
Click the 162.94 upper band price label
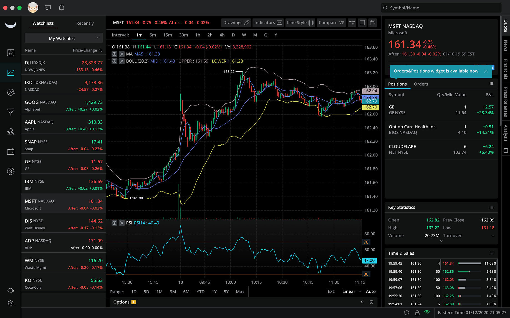(x=370, y=91)
